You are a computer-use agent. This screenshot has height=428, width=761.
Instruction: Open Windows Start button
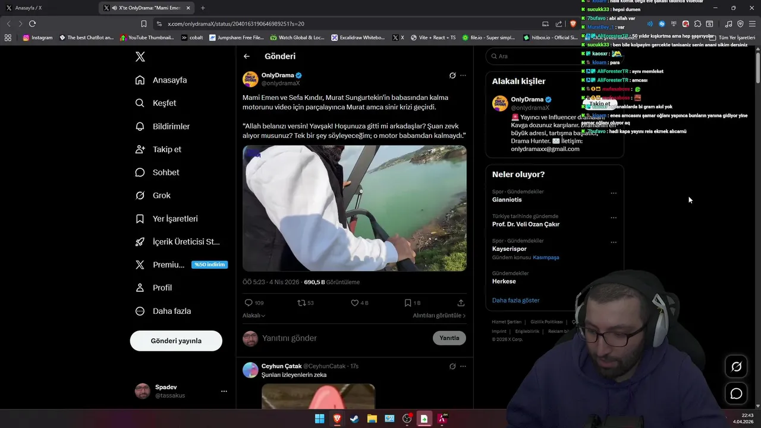coord(319,418)
